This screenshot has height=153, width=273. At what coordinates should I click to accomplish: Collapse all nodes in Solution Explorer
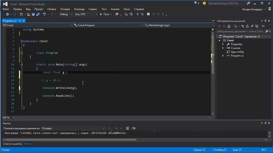(x=252, y=26)
